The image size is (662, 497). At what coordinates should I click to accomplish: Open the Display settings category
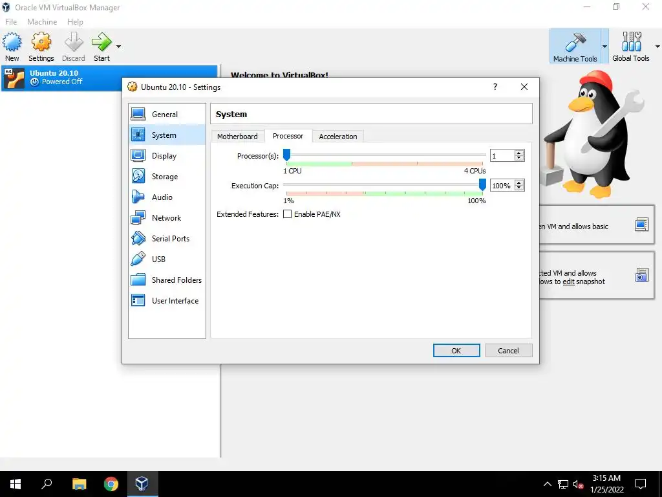click(167, 155)
